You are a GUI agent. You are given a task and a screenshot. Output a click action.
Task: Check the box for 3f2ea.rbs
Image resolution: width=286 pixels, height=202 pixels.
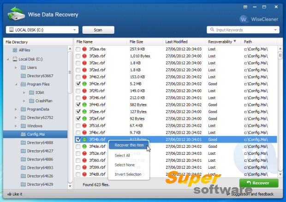coord(78,49)
